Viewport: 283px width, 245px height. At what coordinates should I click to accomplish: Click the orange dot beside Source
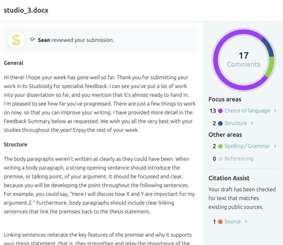pos(220,221)
